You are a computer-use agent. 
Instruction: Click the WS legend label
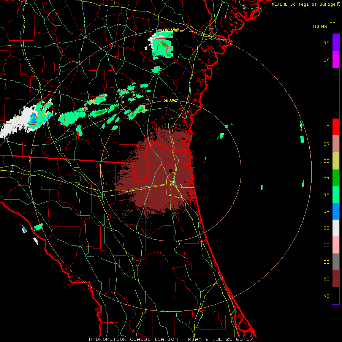[x=326, y=211]
